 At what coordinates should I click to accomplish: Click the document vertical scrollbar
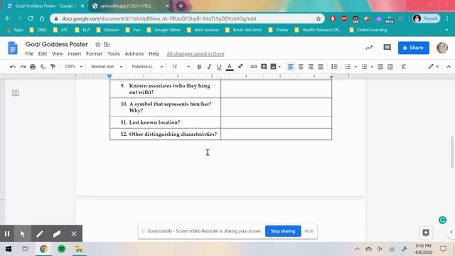[x=452, y=151]
